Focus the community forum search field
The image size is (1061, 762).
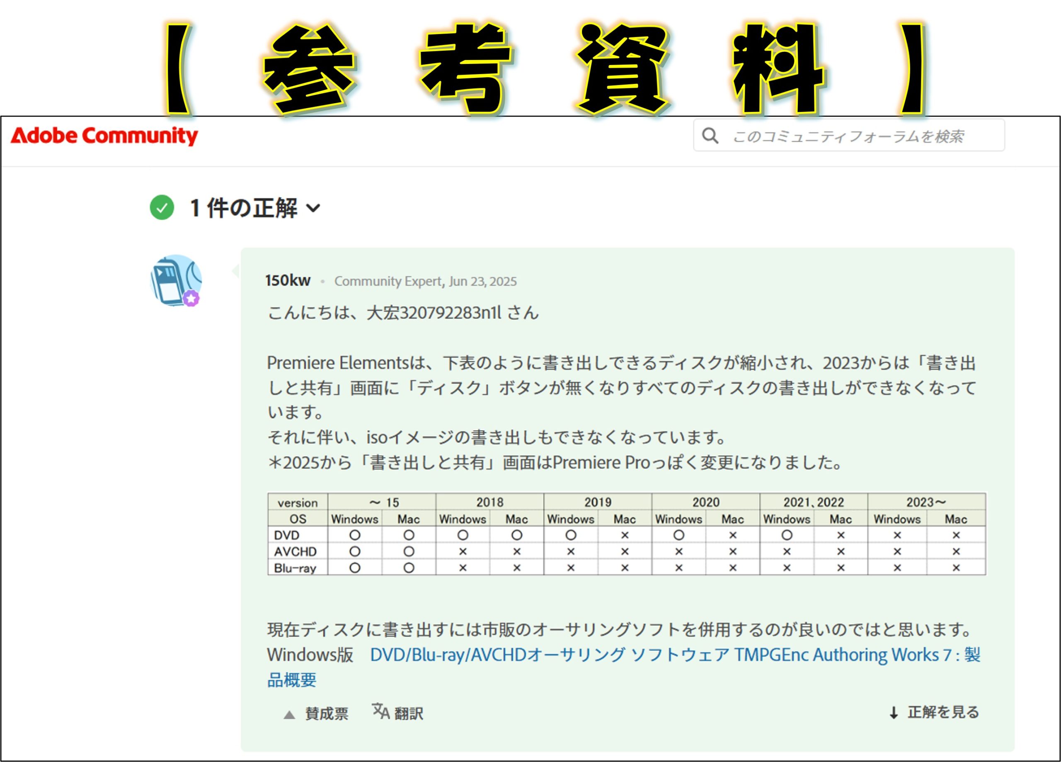848,136
